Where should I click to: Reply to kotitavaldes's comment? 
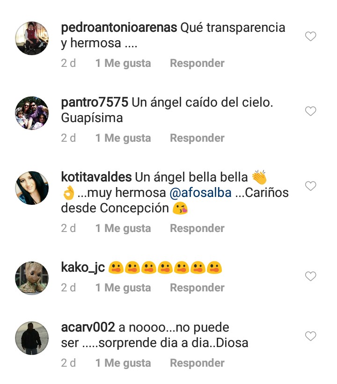(x=197, y=228)
